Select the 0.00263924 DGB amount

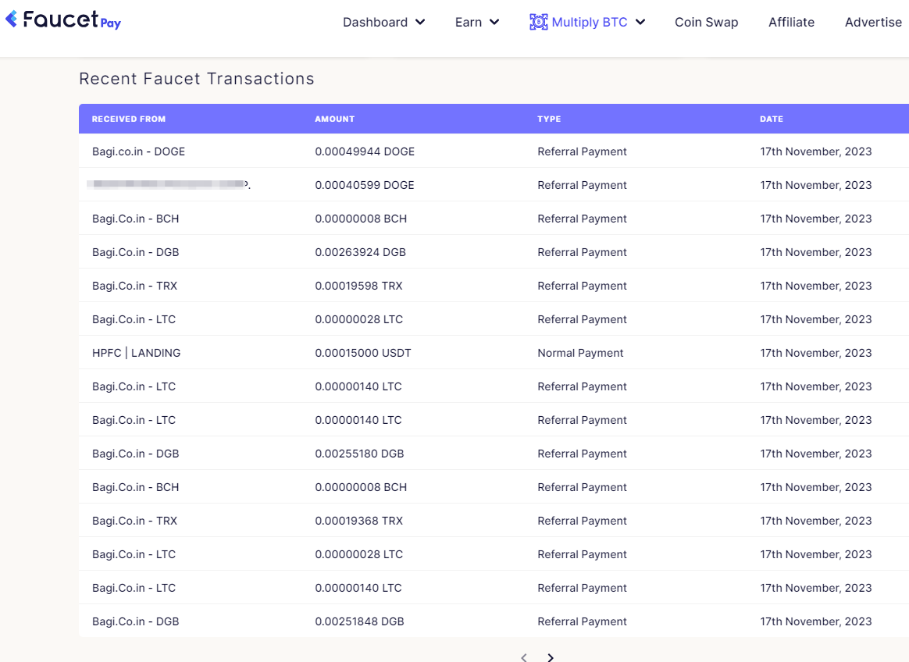point(360,252)
